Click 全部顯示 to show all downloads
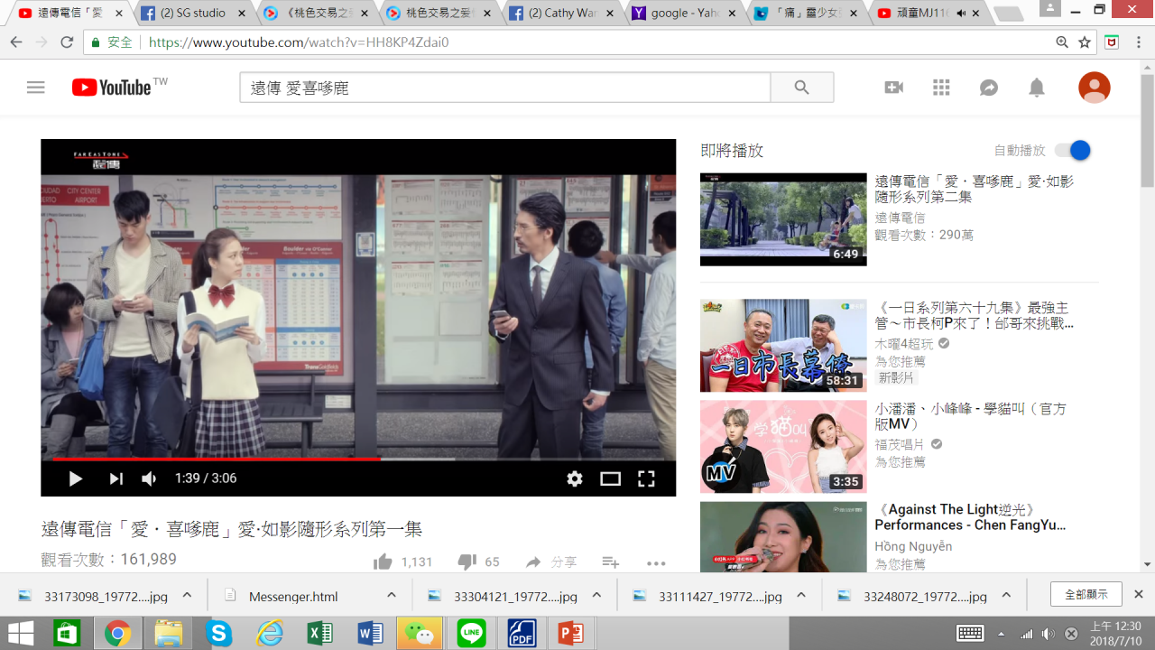 coord(1086,595)
